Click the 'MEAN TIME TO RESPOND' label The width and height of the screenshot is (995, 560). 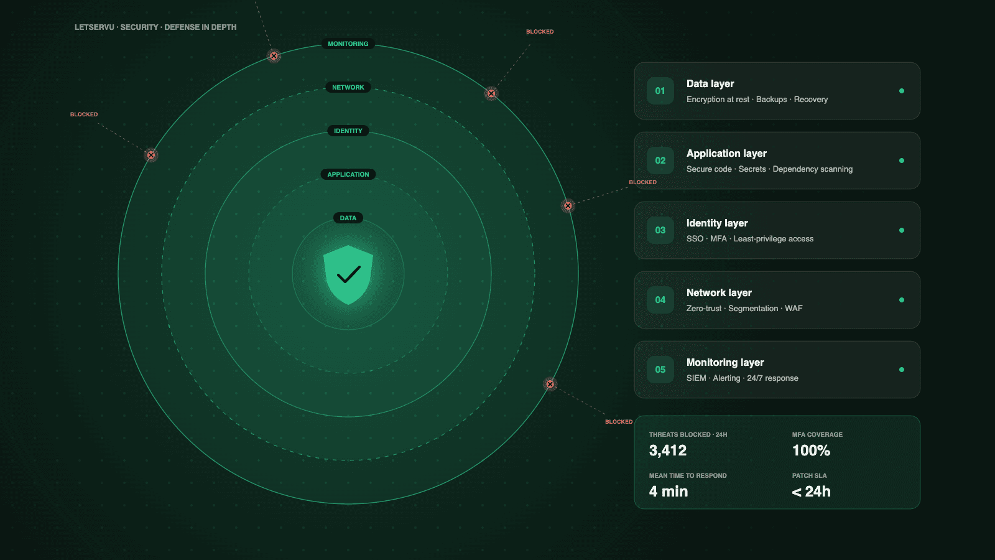(x=688, y=476)
